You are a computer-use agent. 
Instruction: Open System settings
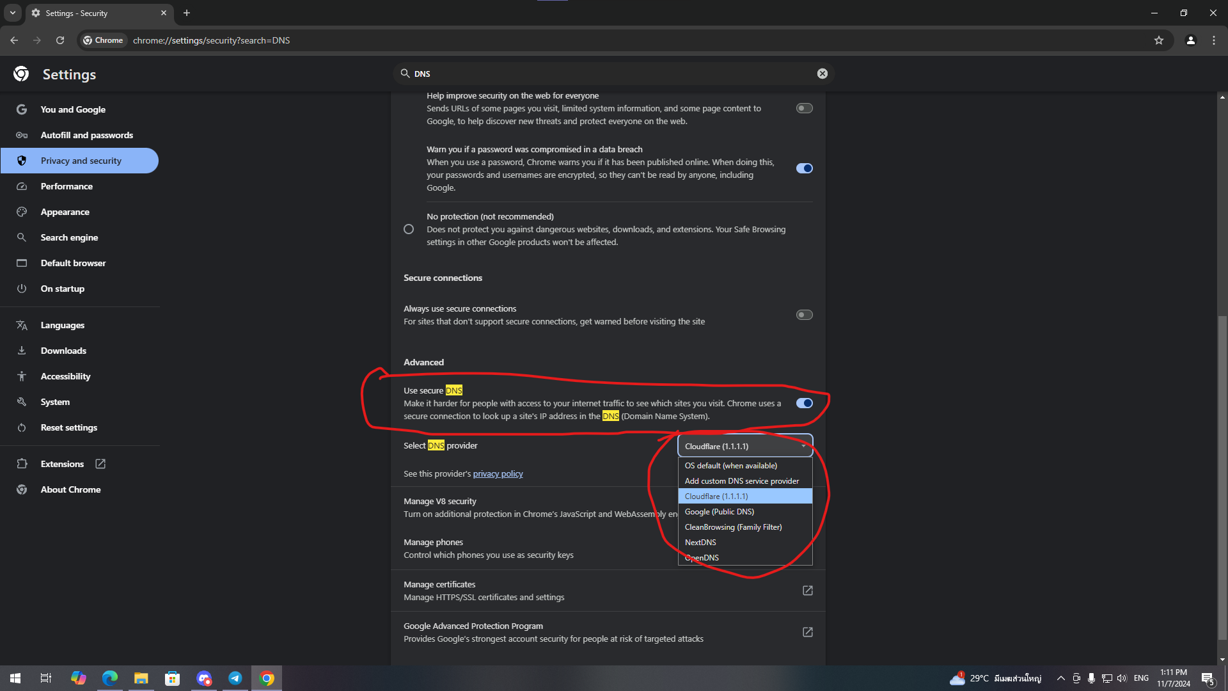tap(80, 402)
